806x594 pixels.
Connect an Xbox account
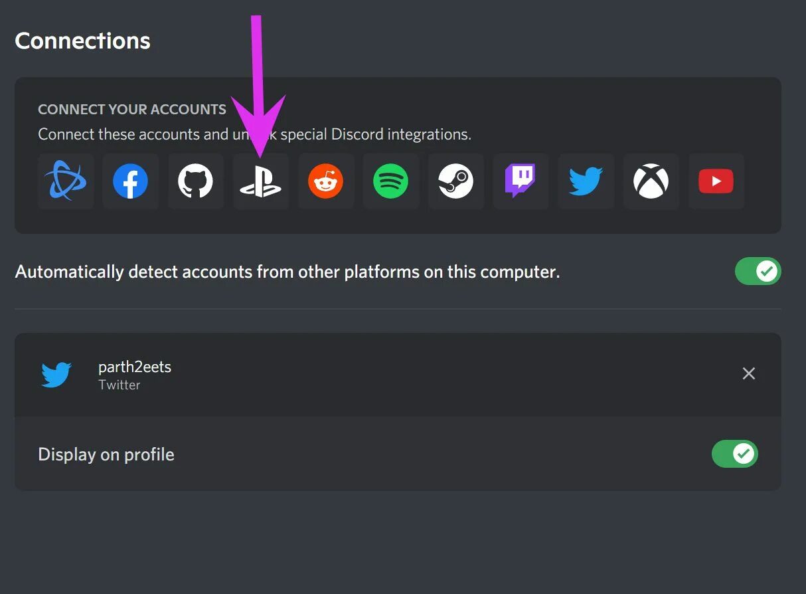tap(651, 181)
